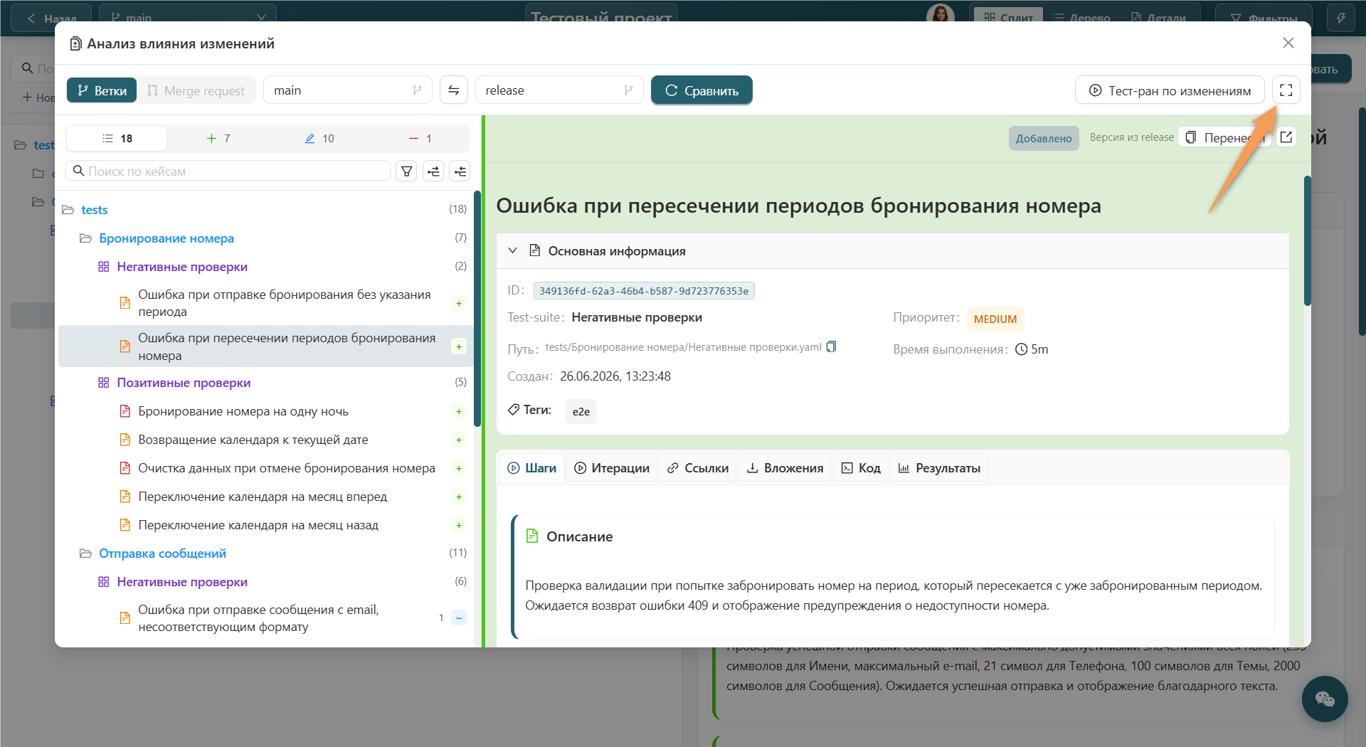Show all 18 changed cases
This screenshot has width=1366, height=747.
[x=117, y=139]
